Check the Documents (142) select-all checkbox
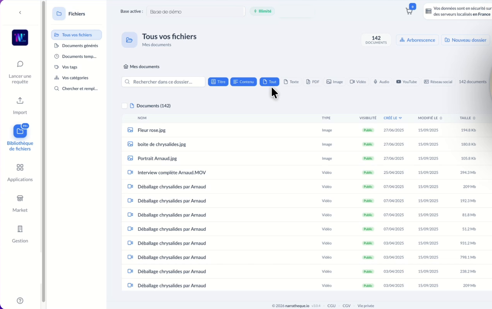 pos(124,106)
